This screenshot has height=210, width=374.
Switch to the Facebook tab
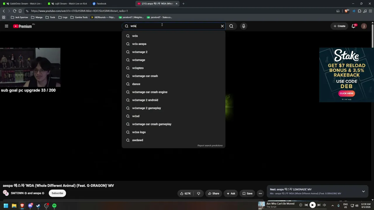tap(112, 3)
